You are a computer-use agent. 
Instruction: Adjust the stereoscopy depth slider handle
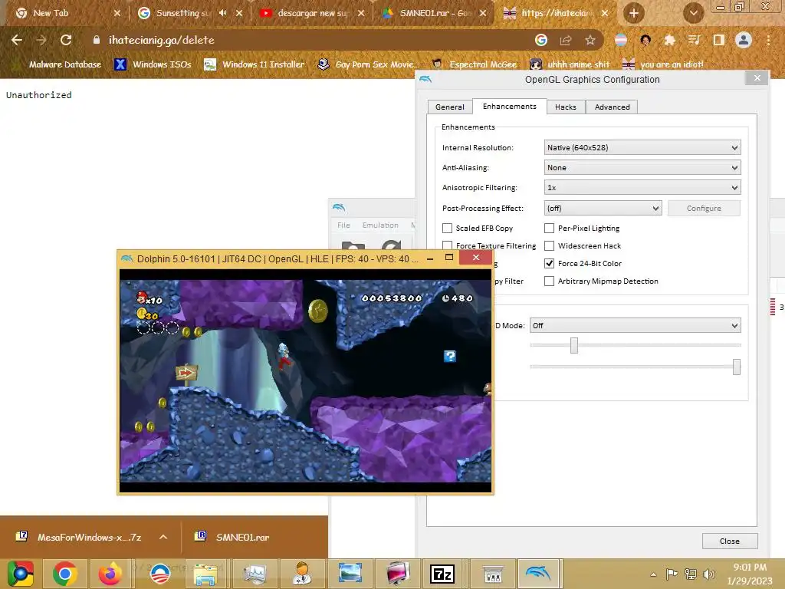574,345
